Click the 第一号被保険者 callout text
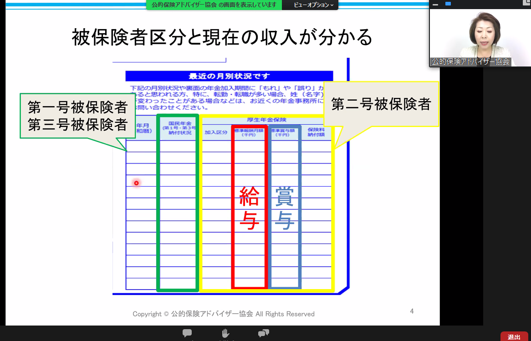The image size is (531, 341). (x=77, y=107)
